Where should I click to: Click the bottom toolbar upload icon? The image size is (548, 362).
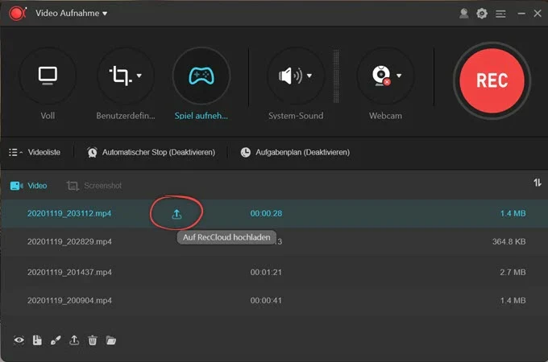pyautogui.click(x=74, y=340)
